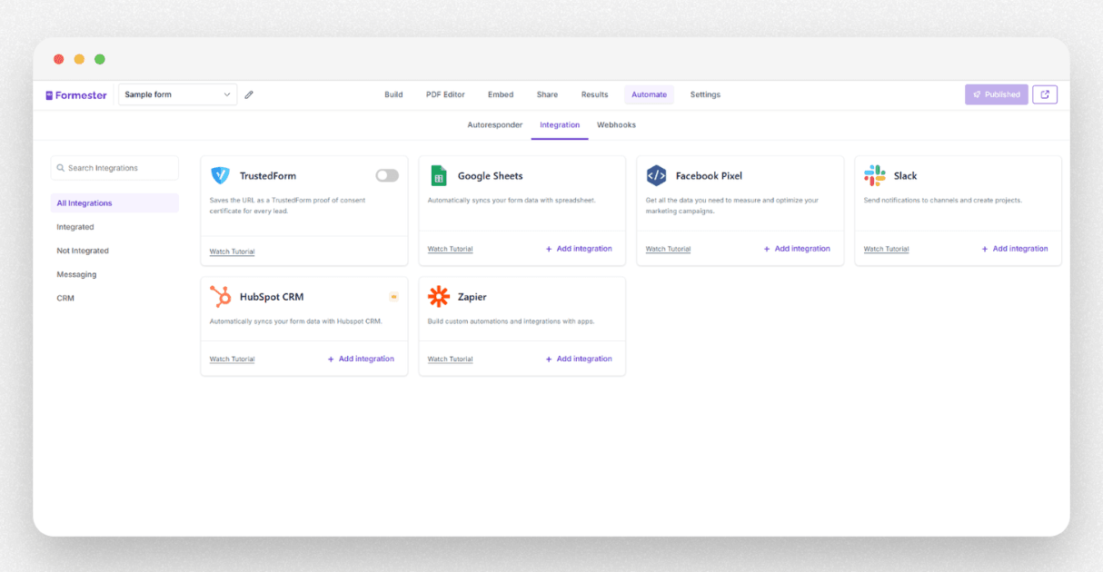Switch to the Embed tab
Viewport: 1103px width, 572px height.
[501, 94]
